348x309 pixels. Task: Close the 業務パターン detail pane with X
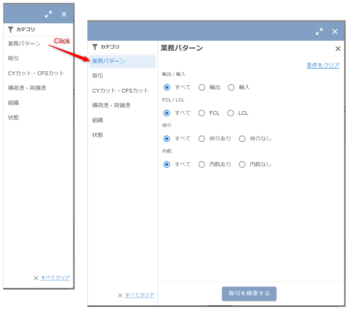coord(338,49)
